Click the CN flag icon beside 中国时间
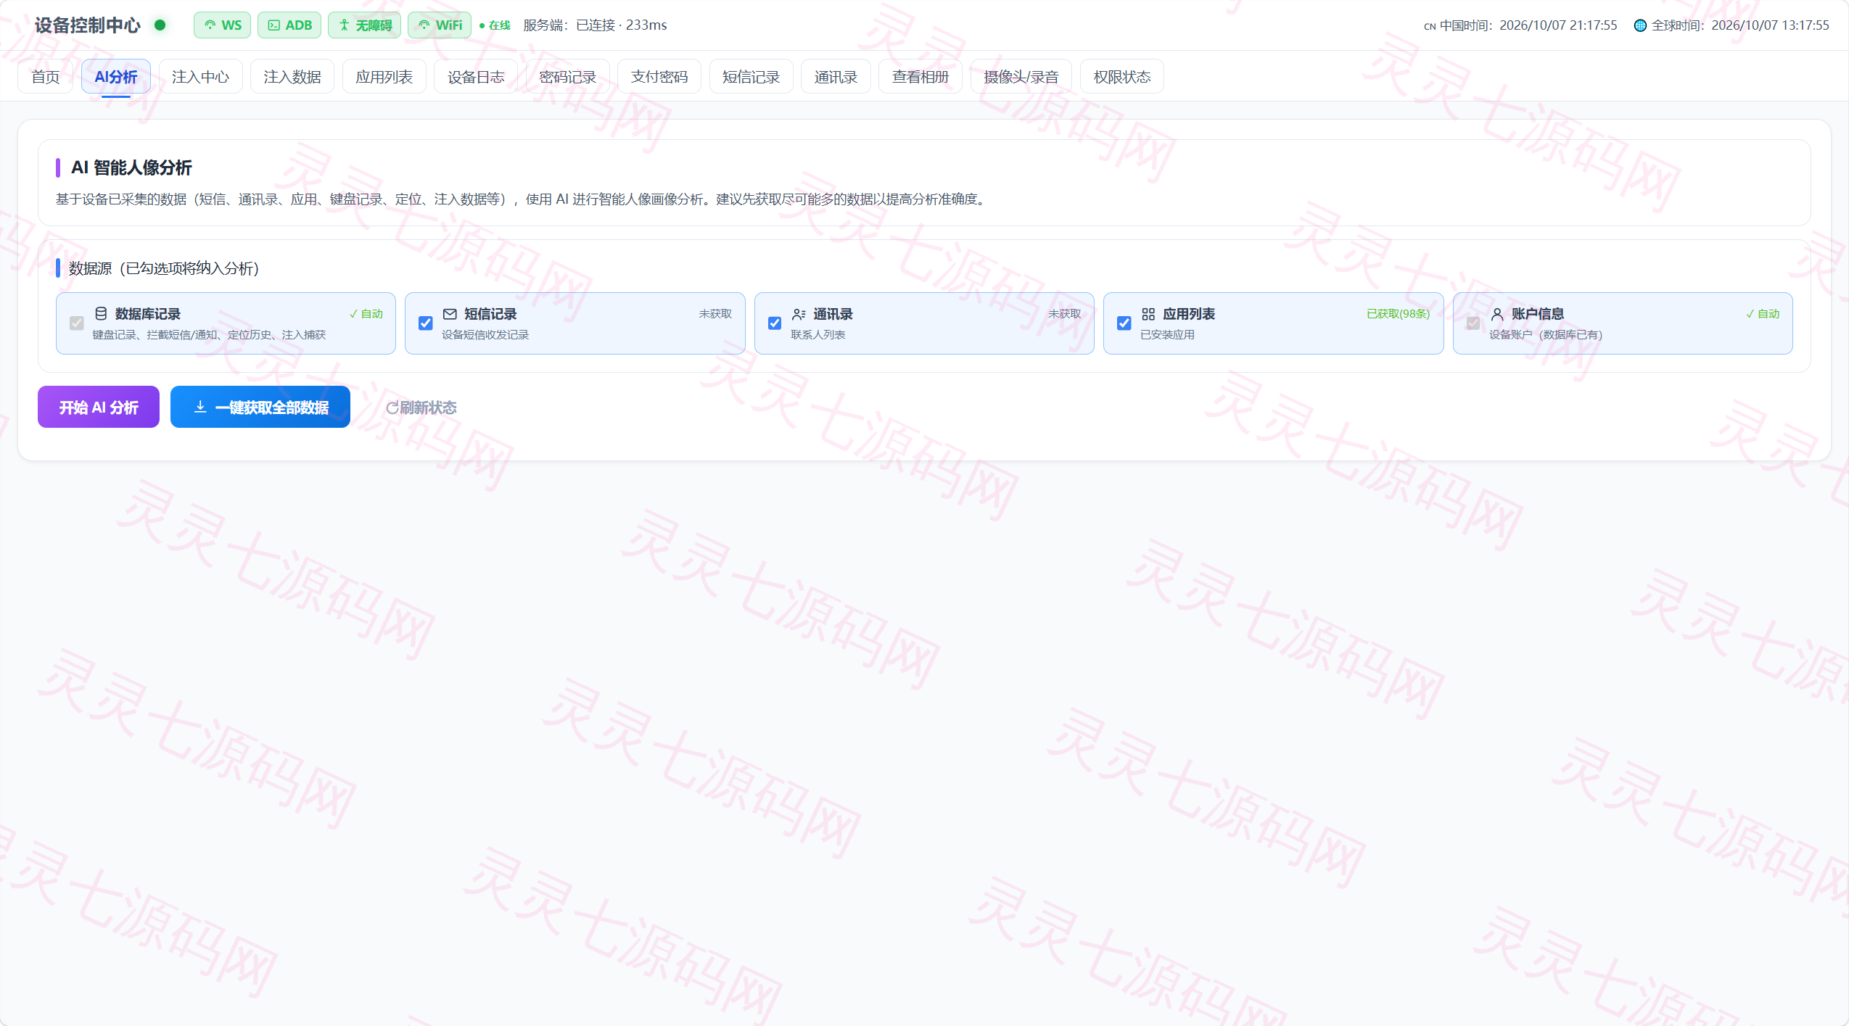The height and width of the screenshot is (1026, 1849). tap(1430, 26)
